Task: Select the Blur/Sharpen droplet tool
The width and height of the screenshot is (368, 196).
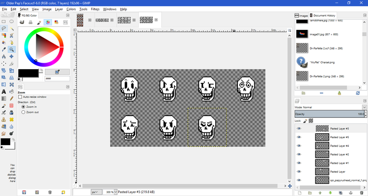Action: [11, 126]
